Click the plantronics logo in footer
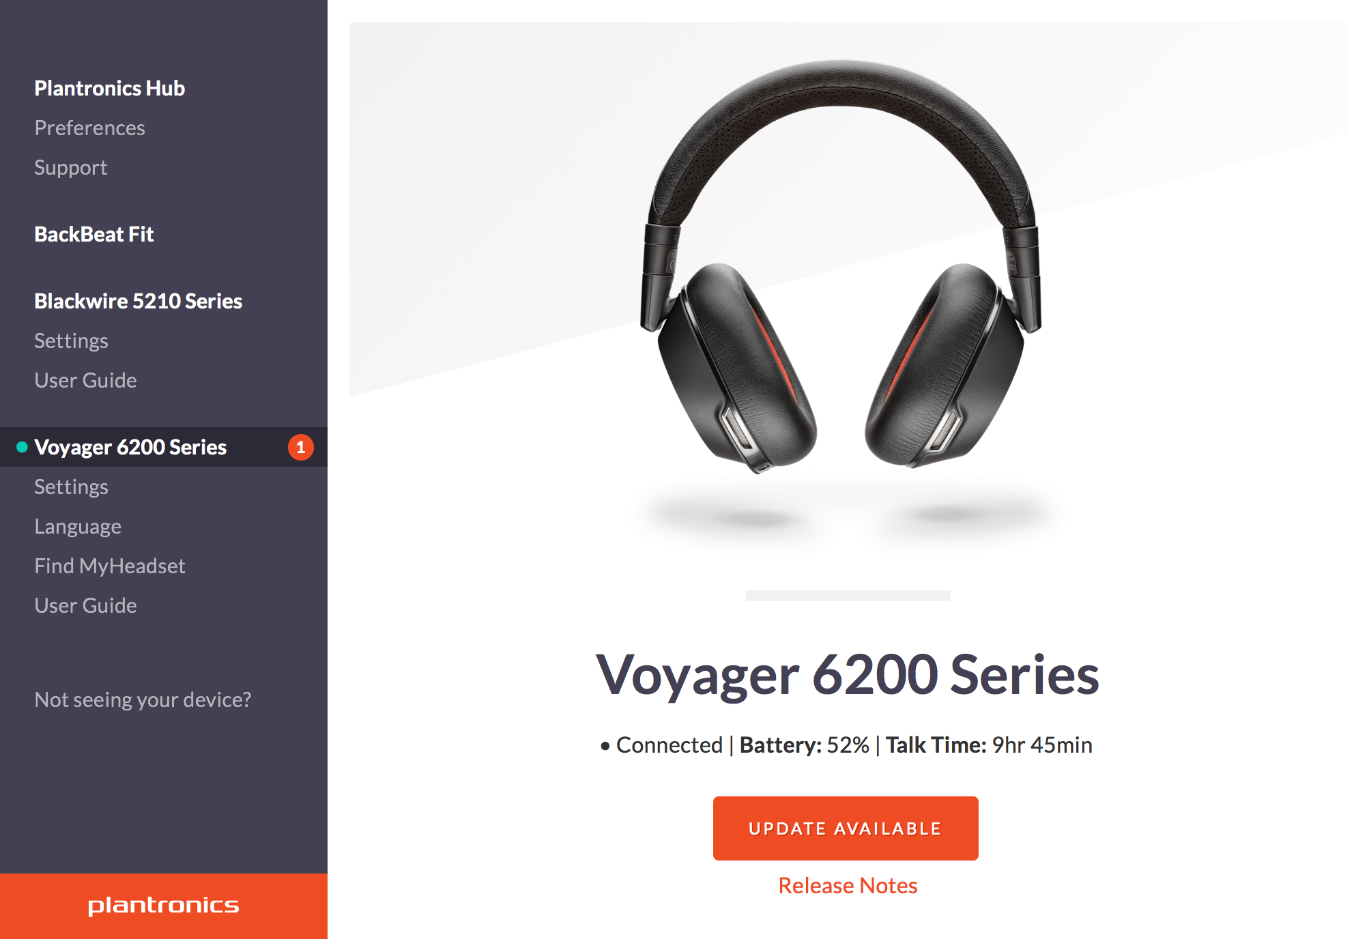 [163, 906]
